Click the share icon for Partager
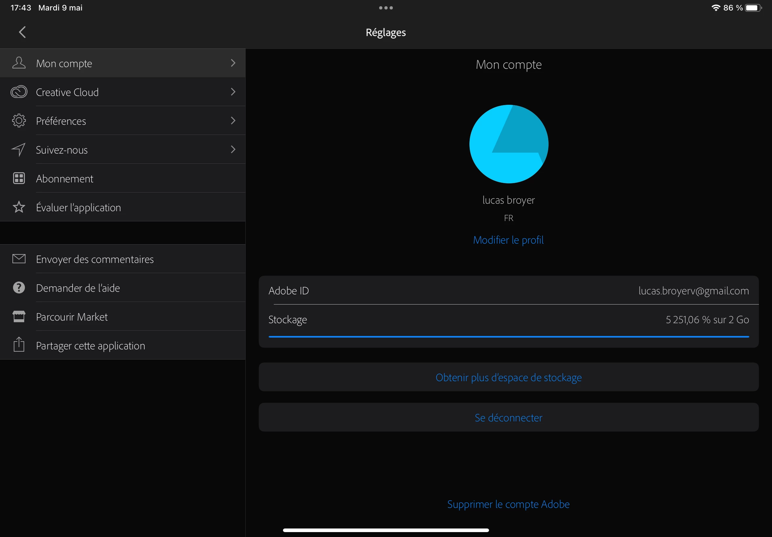 point(19,345)
